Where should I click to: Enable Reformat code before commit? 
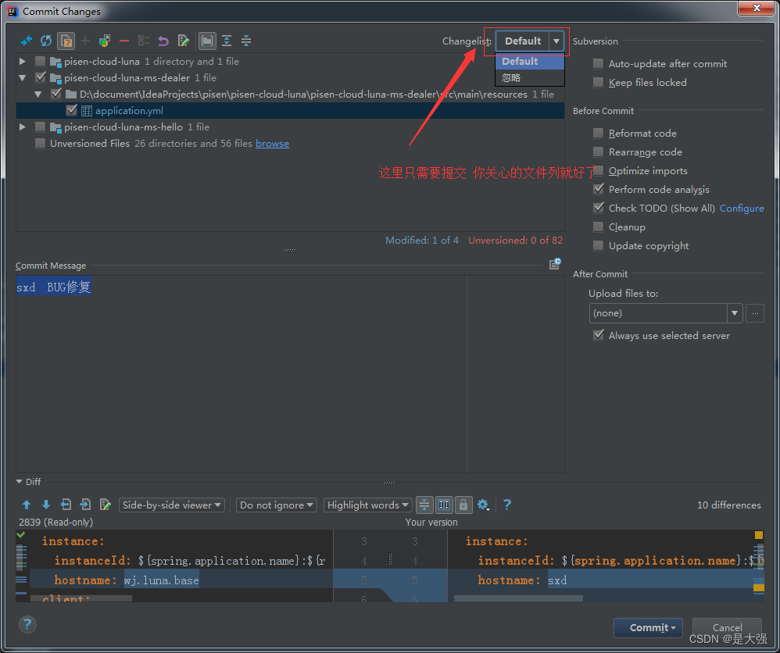(599, 134)
